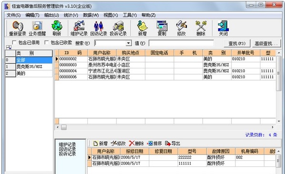Image resolution: width=285 pixels, height=174 pixels.
Task: Click the 高级查找 advanced search button
Action: pos(267,43)
